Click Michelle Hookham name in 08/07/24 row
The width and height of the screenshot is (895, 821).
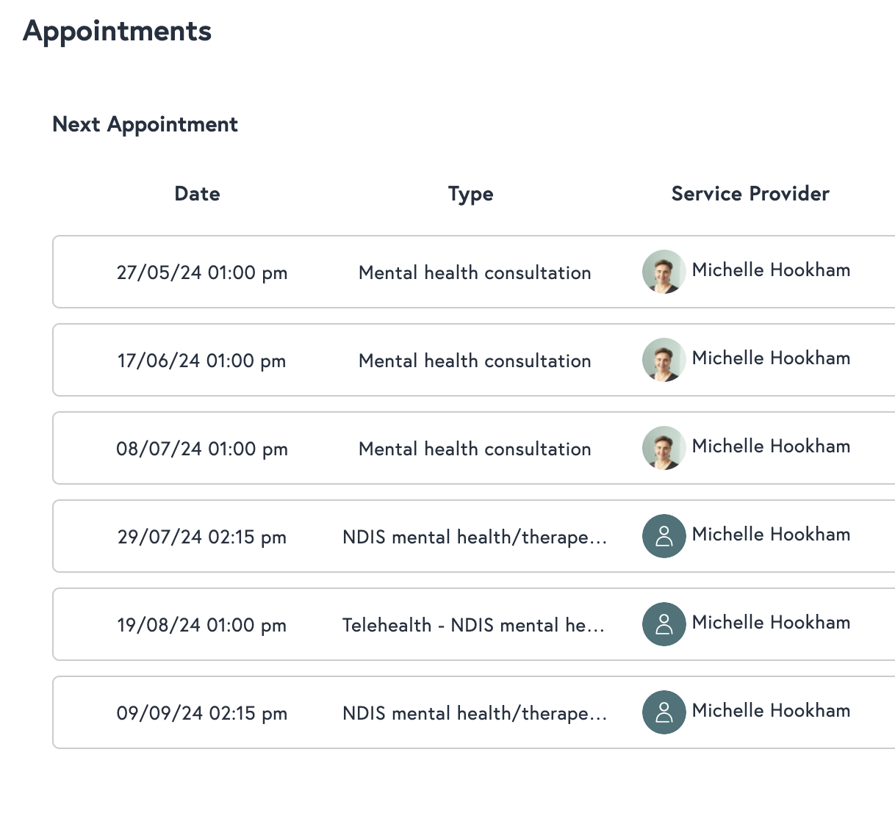coord(771,446)
